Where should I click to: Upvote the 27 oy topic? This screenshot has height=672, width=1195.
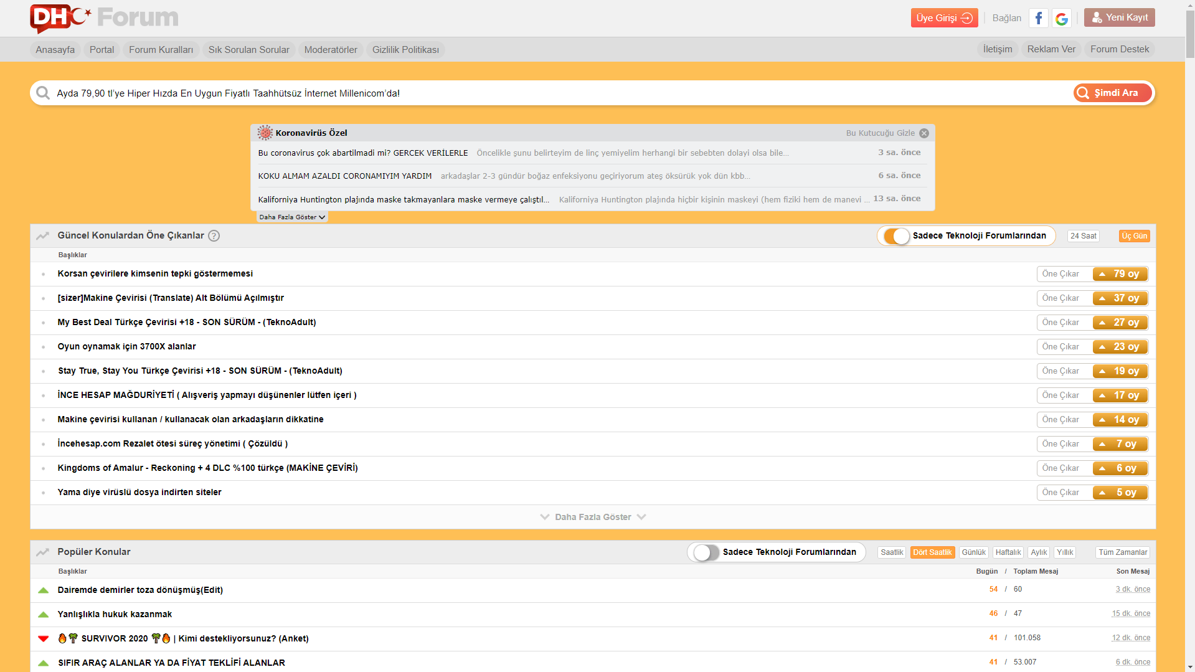[x=1120, y=323]
